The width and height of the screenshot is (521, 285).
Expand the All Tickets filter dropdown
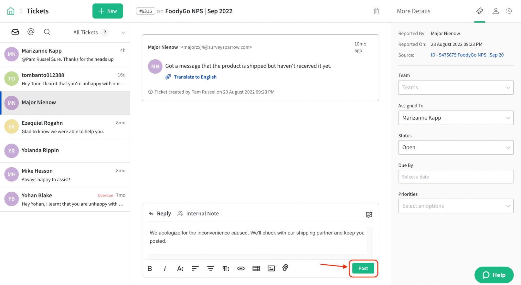pyautogui.click(x=123, y=33)
